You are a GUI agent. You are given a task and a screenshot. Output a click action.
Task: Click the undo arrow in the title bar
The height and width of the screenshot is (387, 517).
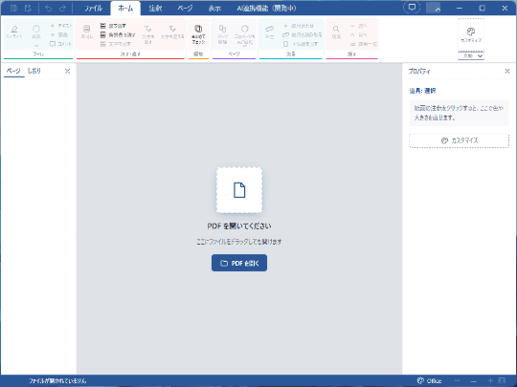[49, 9]
